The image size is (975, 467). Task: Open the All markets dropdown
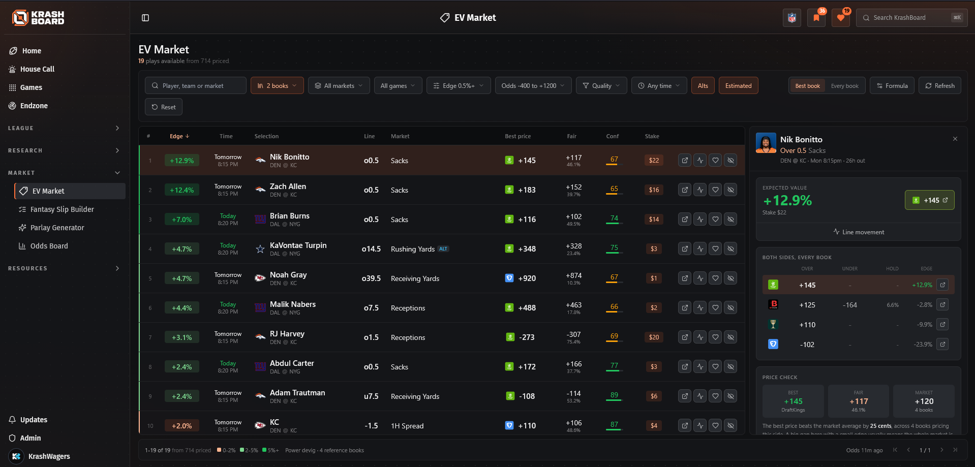coord(339,86)
